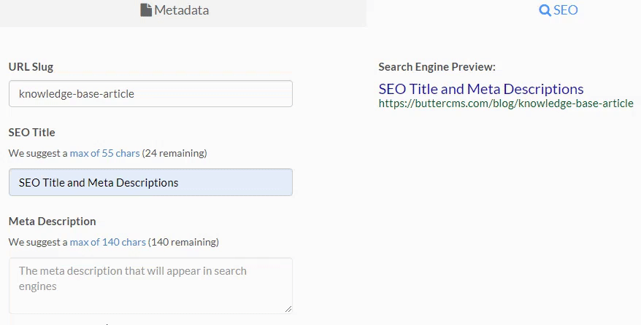Click the blue search preview title
The height and width of the screenshot is (325, 641).
coord(480,89)
